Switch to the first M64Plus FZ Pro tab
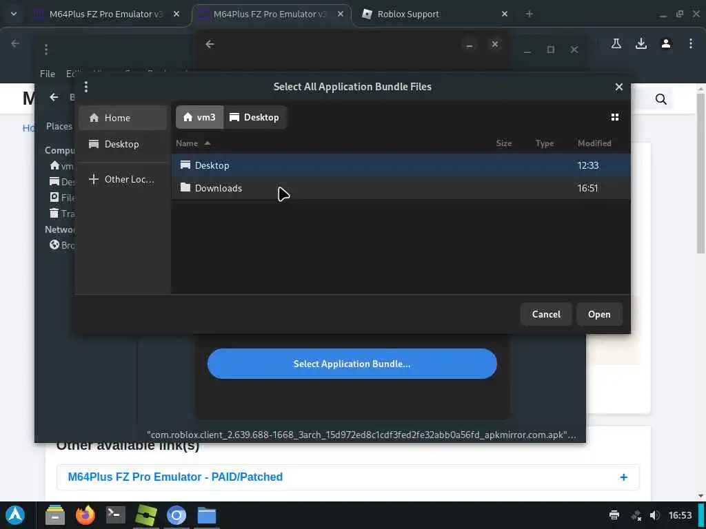Viewport: 706px width, 529px height. pos(105,14)
